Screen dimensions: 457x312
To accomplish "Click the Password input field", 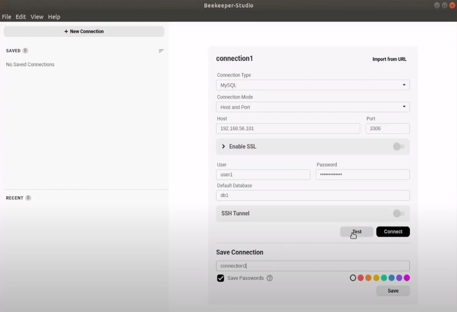I will [363, 175].
